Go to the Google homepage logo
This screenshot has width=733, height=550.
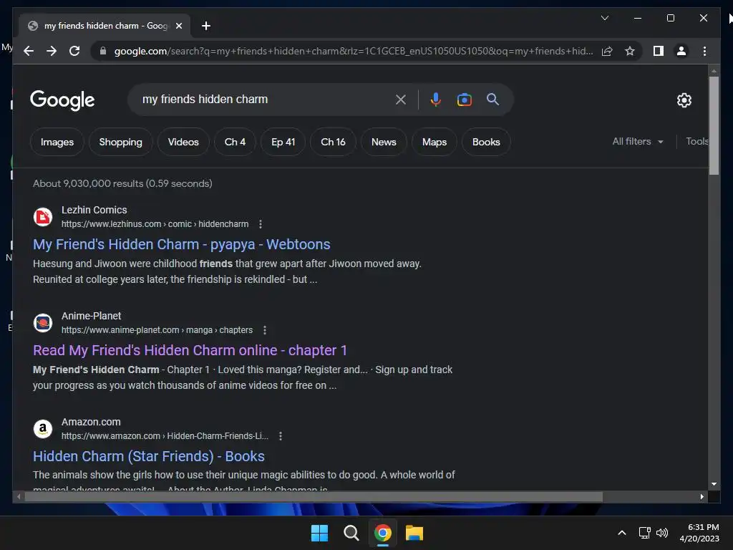click(x=62, y=100)
